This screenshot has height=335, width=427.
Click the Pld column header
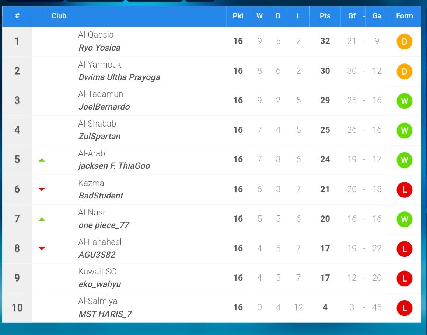coord(238,16)
